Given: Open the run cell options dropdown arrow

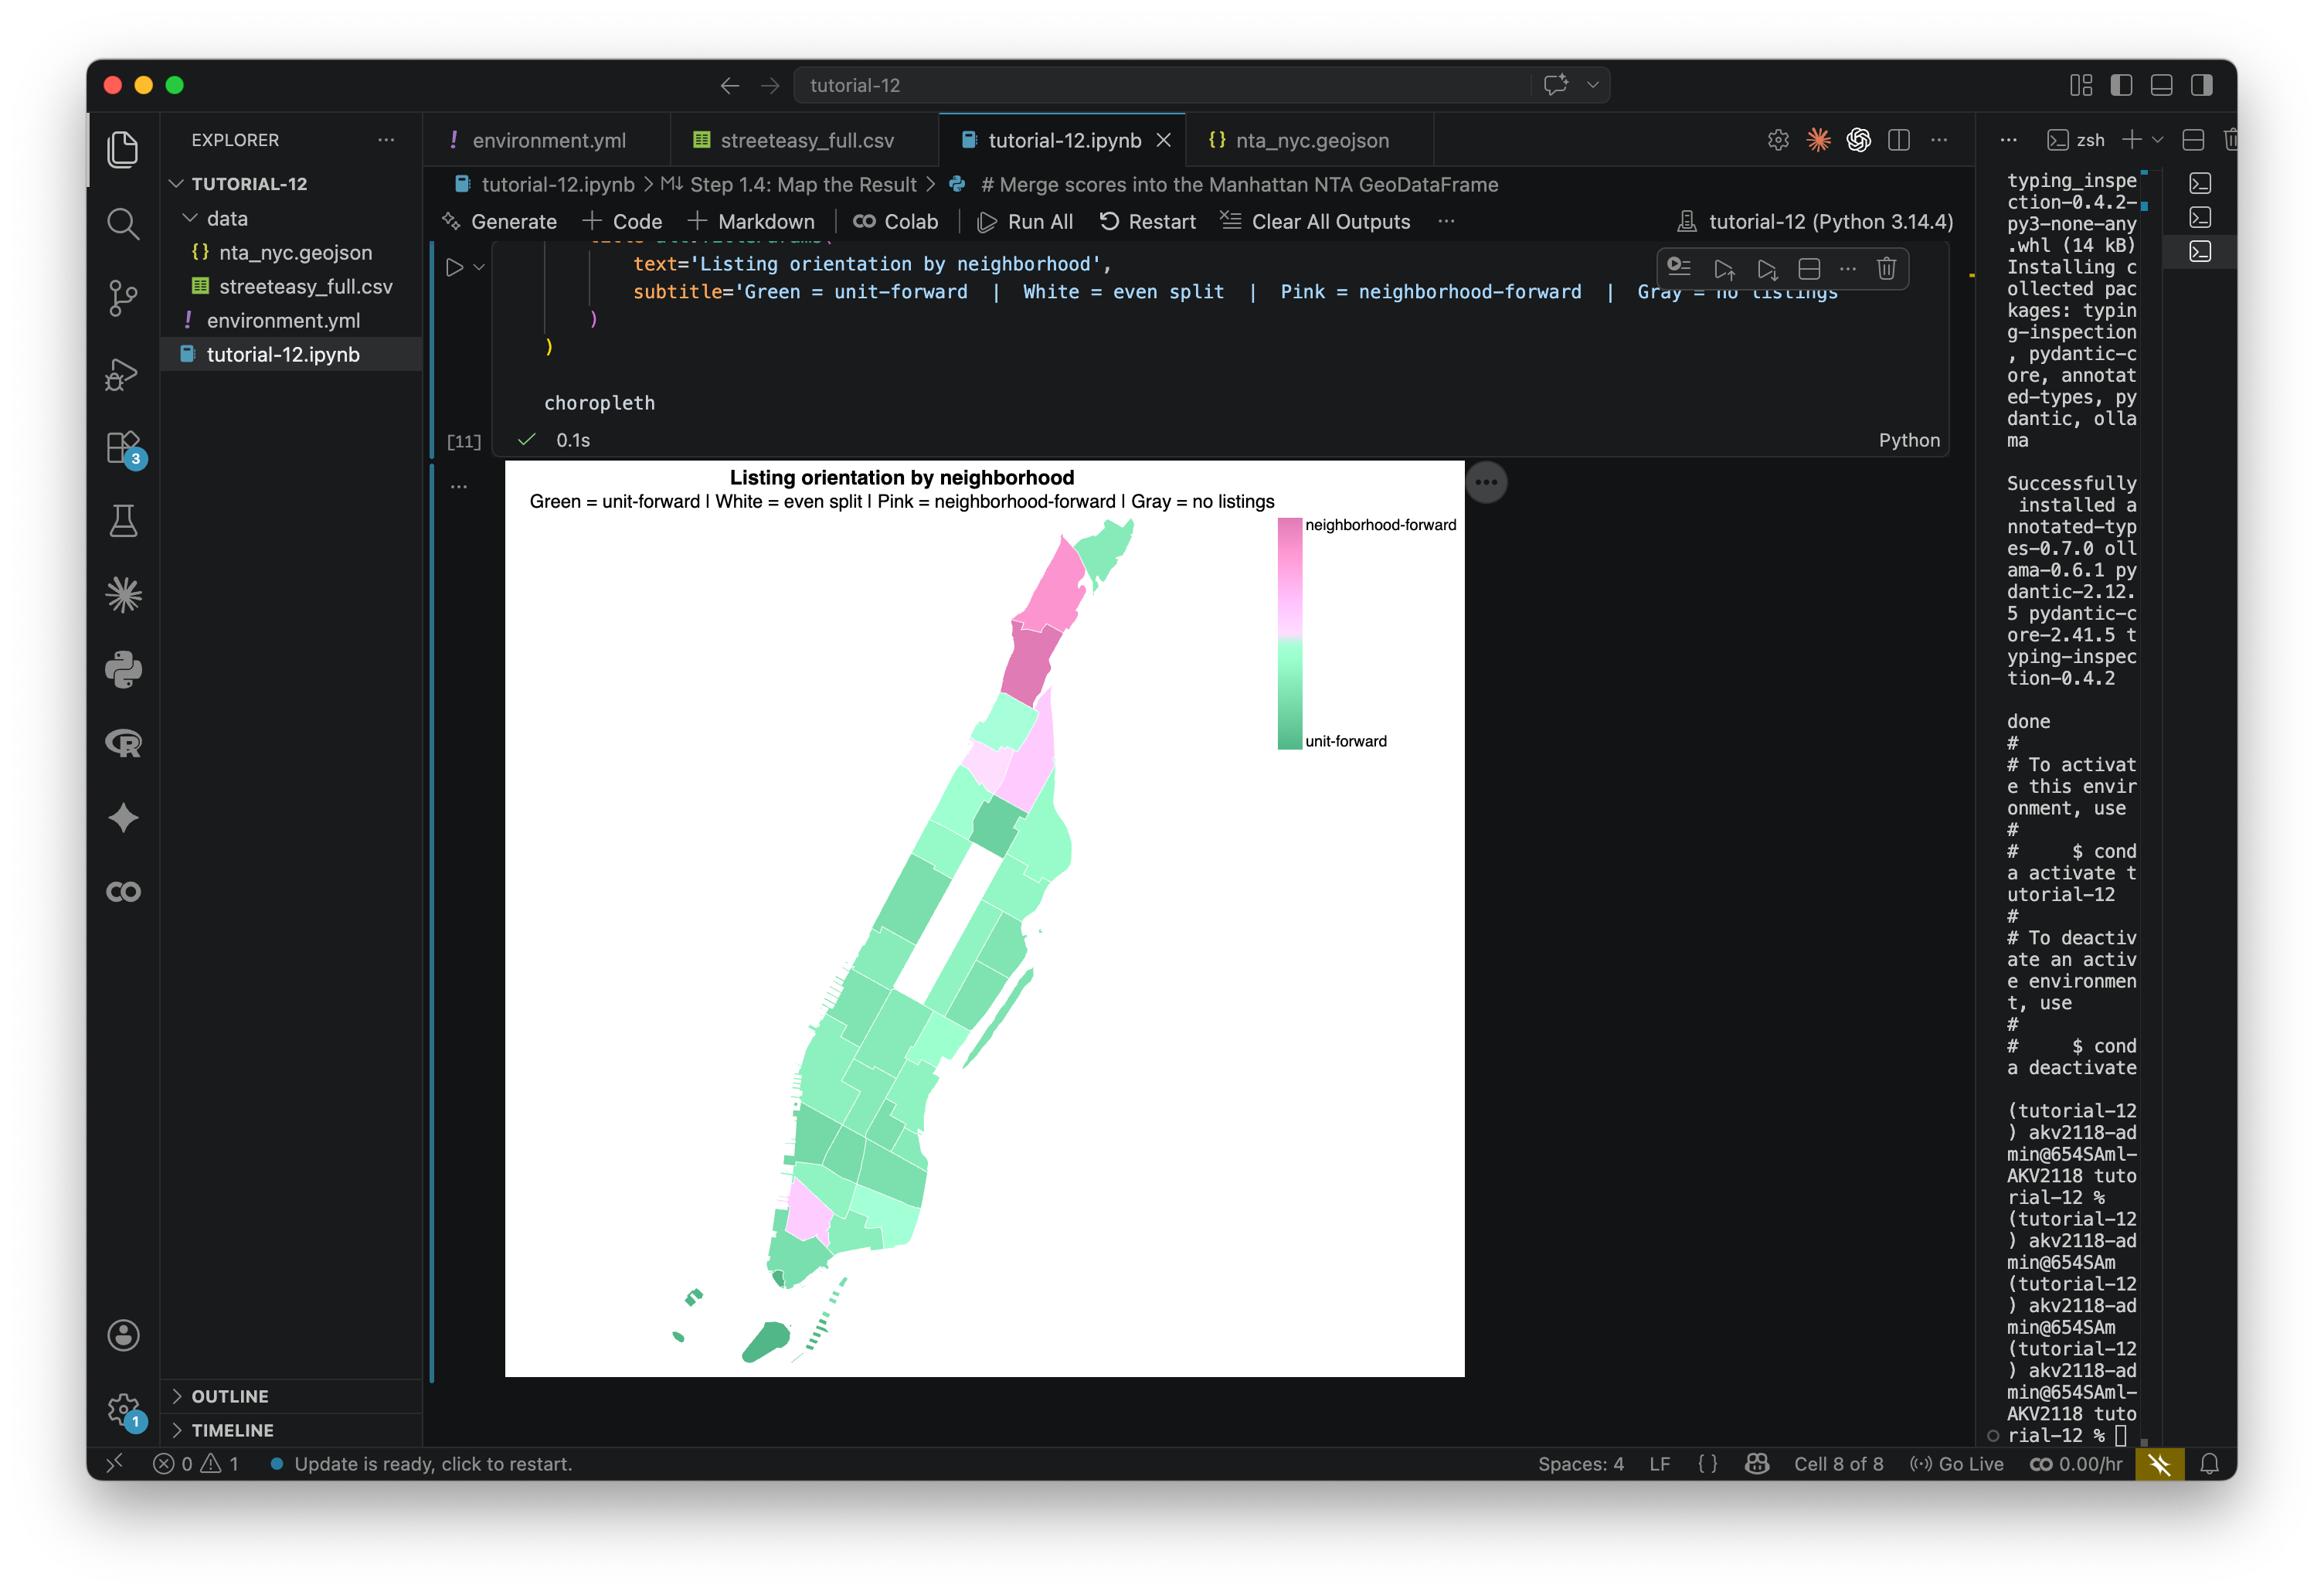Looking at the screenshot, I should coord(479,267).
